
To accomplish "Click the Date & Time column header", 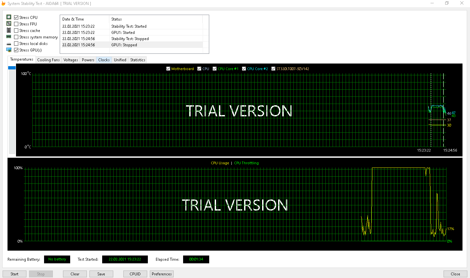I will click(85, 19).
